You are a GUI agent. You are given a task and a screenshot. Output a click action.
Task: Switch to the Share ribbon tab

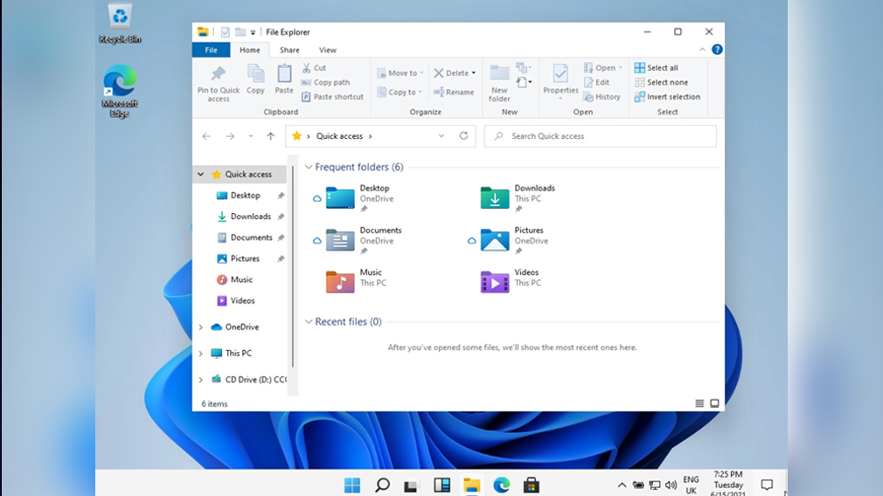pyautogui.click(x=289, y=50)
